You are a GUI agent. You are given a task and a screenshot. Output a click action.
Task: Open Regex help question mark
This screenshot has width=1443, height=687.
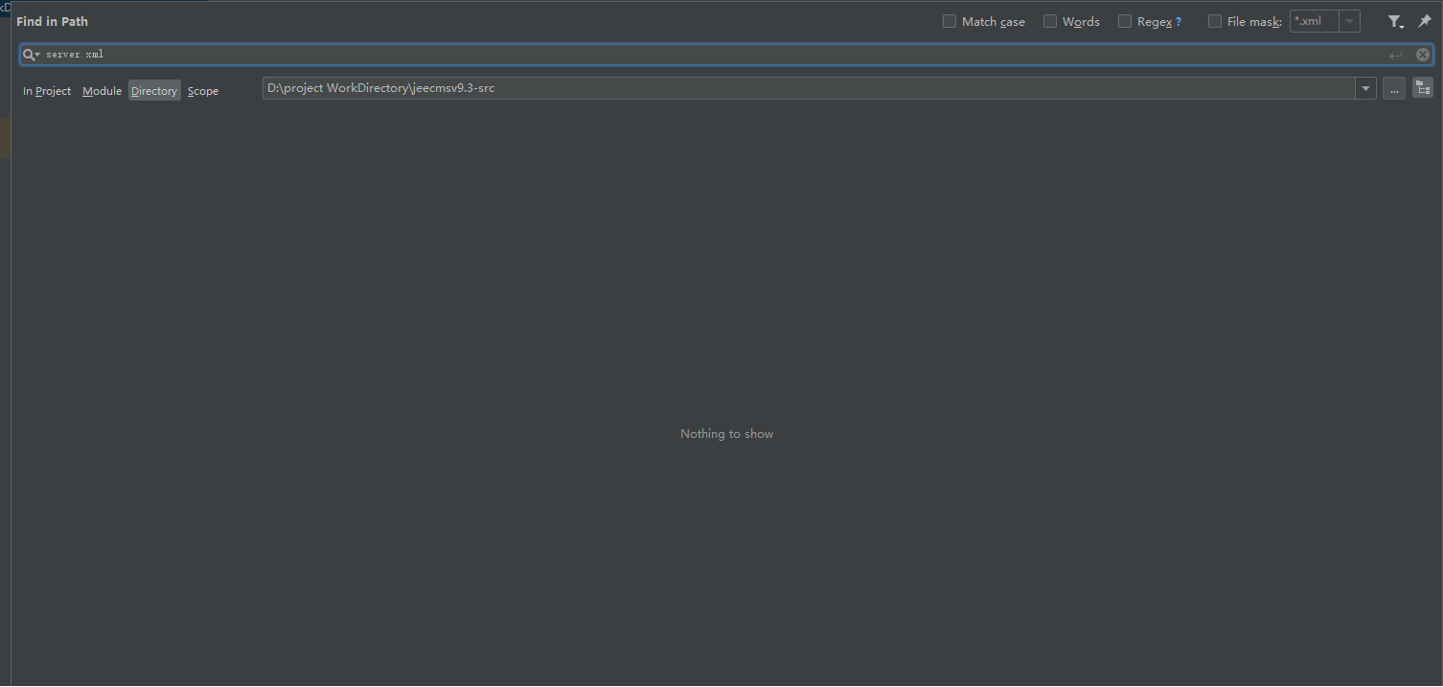tap(1179, 22)
